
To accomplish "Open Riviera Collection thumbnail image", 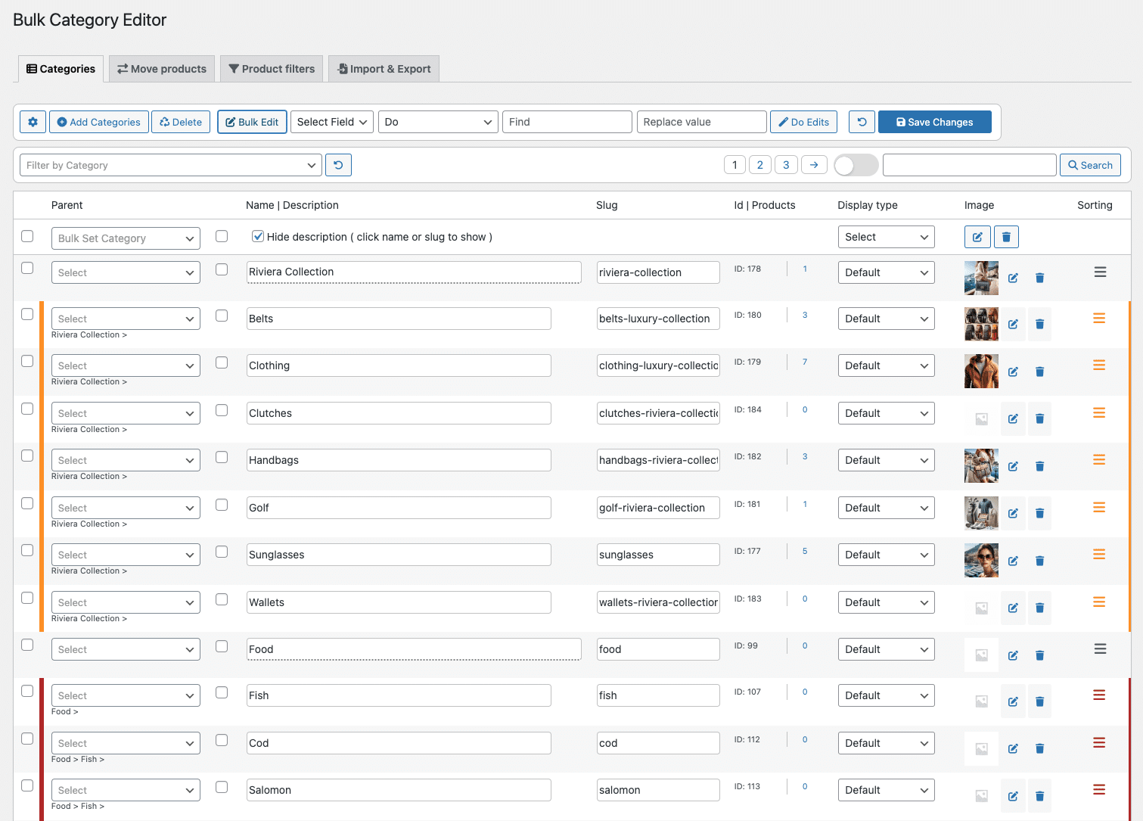I will pos(981,278).
